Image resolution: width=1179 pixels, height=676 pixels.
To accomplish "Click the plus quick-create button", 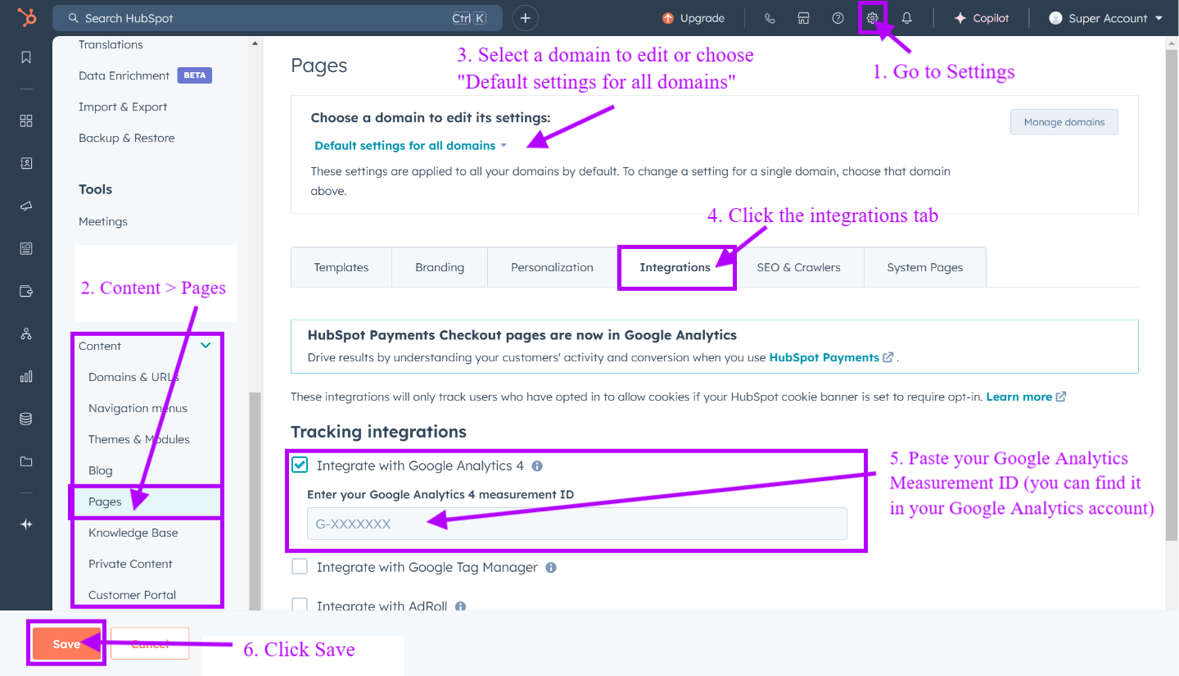I will 526,18.
